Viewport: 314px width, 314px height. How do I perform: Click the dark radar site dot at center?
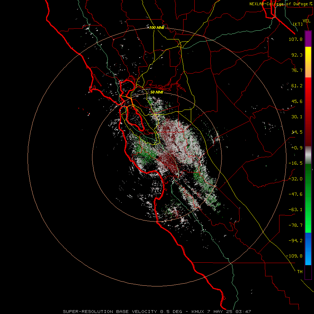tap(157, 157)
